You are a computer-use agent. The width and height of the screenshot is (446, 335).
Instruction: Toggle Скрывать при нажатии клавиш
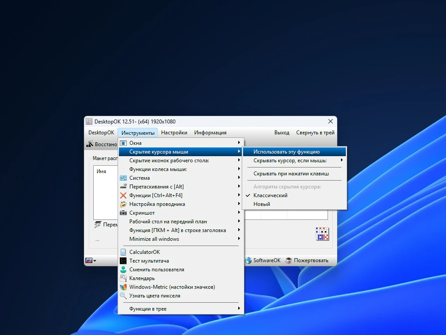point(294,174)
